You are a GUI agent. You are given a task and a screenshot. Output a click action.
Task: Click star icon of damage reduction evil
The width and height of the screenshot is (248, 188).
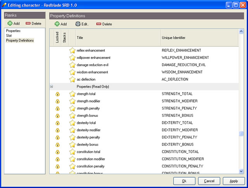pyautogui.click(x=72, y=65)
